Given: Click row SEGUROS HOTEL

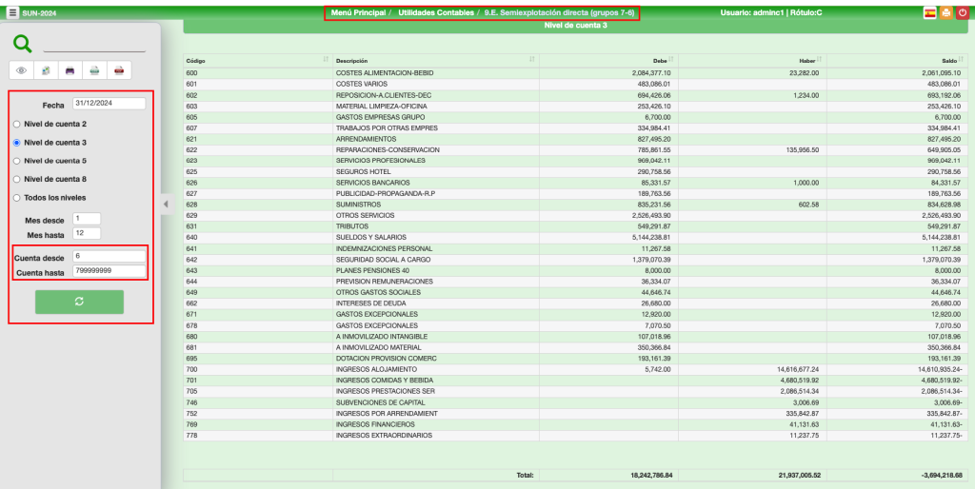Looking at the screenshot, I should (x=576, y=171).
